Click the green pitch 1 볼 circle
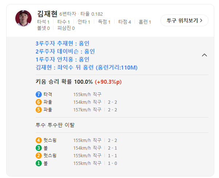Screen dimensions: 219x178 [39, 163]
